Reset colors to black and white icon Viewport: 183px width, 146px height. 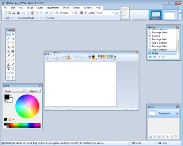5,101
